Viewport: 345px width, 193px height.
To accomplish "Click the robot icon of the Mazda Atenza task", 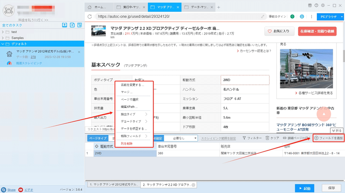I will pos(9,54).
